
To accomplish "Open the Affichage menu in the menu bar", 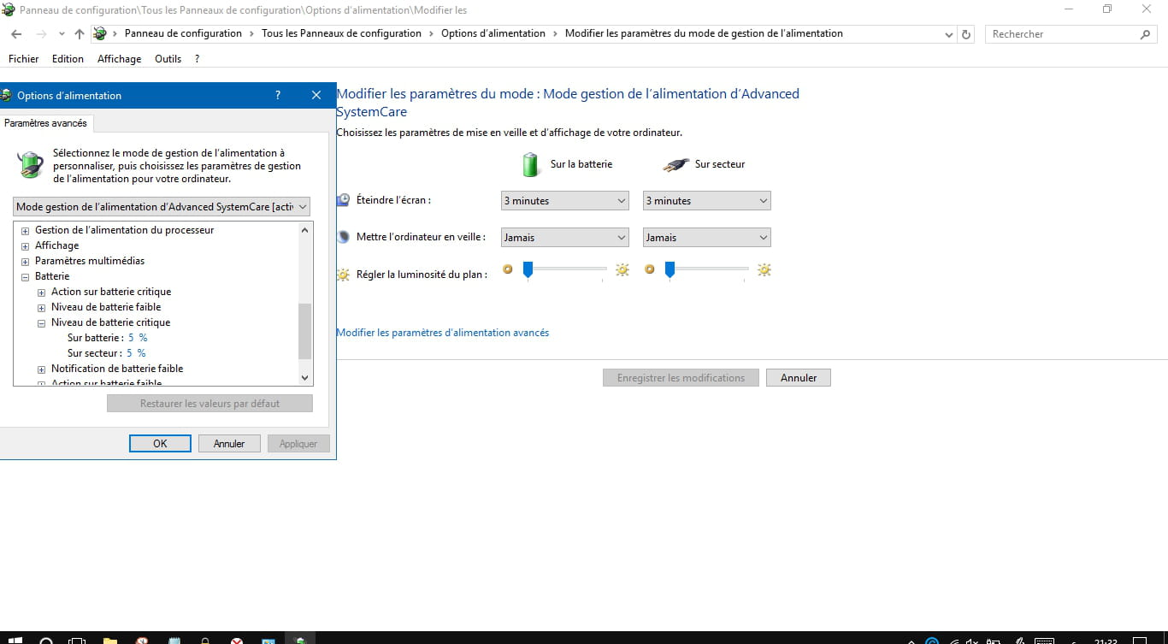I will (x=119, y=59).
